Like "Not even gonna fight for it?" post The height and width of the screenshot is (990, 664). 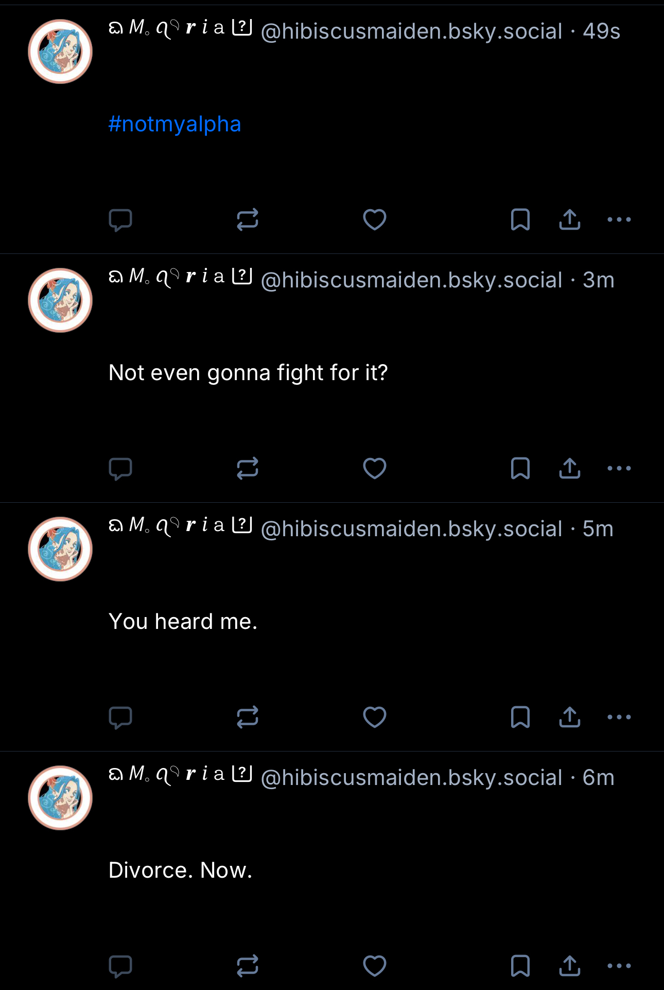pos(375,469)
